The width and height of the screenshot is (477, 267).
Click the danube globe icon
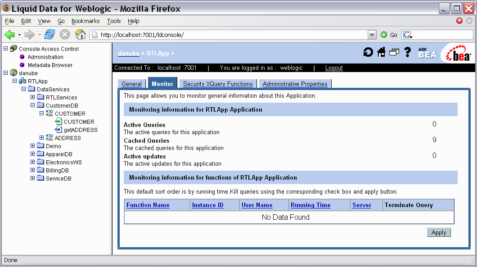click(13, 73)
